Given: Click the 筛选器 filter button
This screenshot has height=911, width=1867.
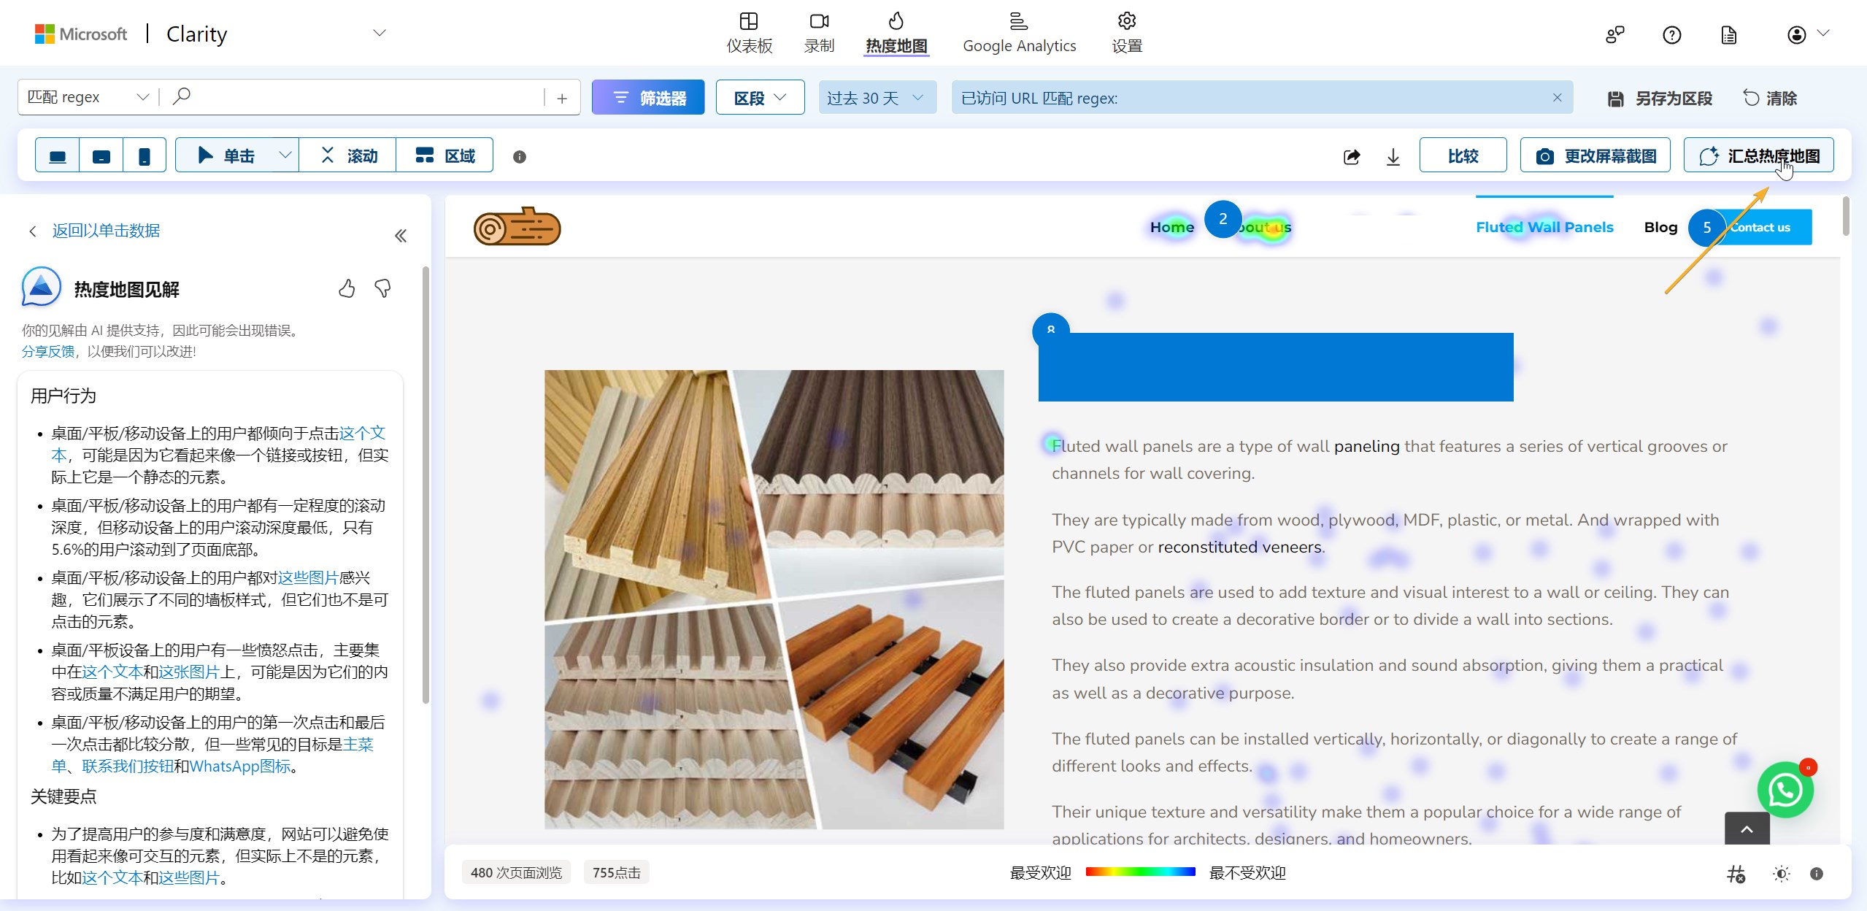Looking at the screenshot, I should (648, 98).
